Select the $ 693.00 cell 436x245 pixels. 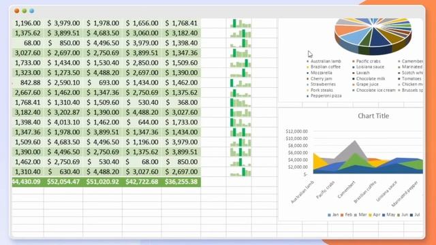point(103,82)
